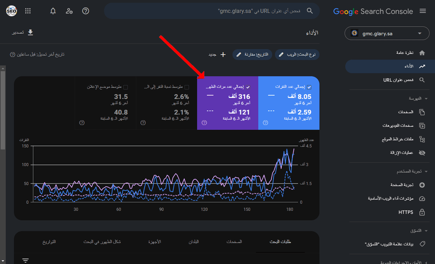The height and width of the screenshot is (264, 435).
Task: Click the page title "الأداء" heading
Action: pos(312,33)
